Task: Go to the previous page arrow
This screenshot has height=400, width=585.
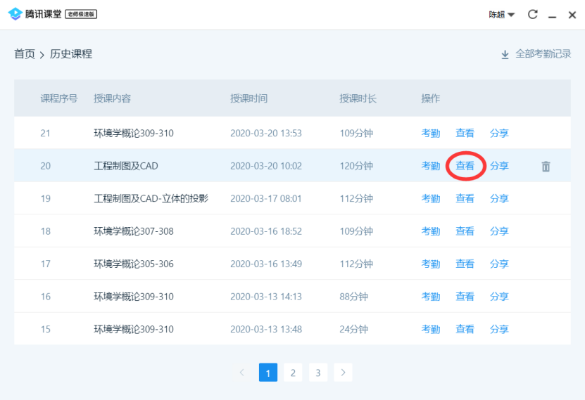Action: coord(242,373)
